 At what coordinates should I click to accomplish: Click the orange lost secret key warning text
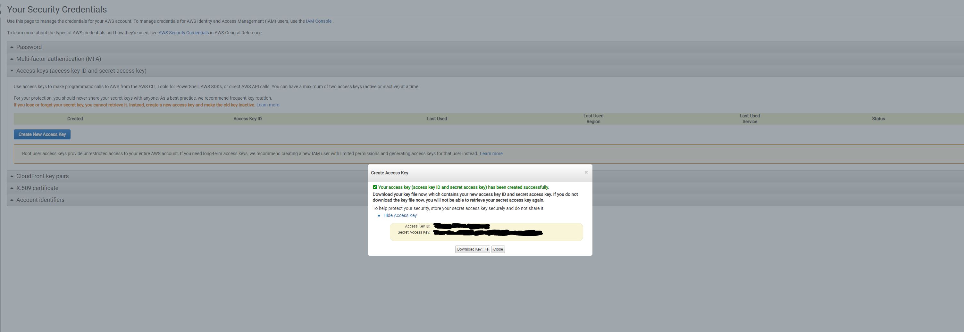pyautogui.click(x=134, y=105)
